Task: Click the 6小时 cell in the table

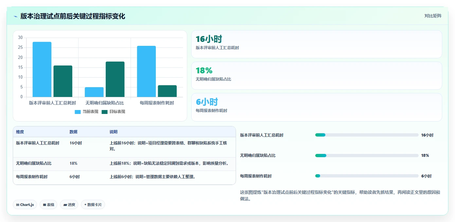Action: [x=74, y=177]
